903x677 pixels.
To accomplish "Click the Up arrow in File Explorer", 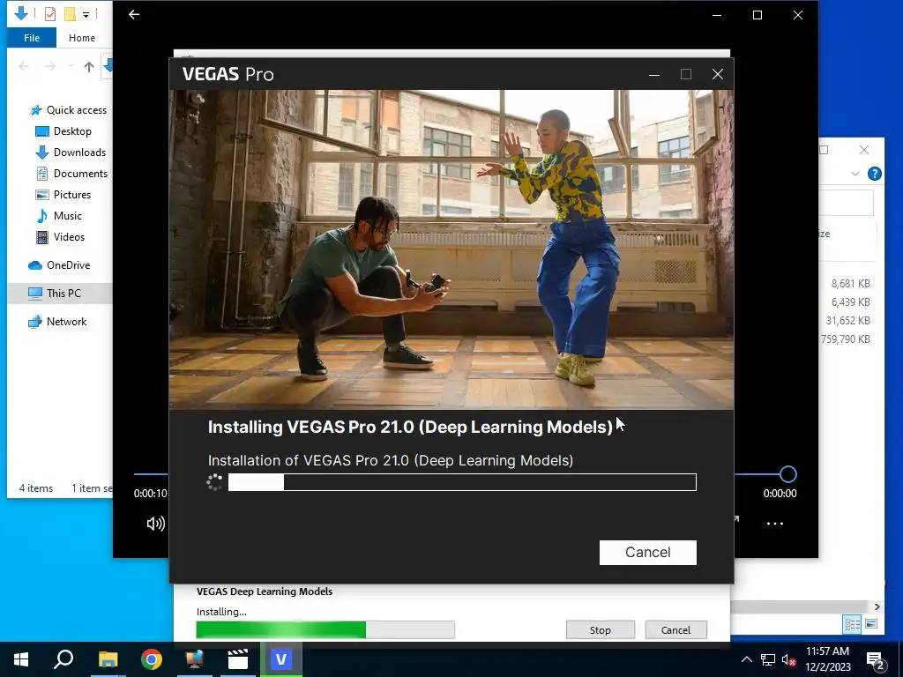I will 89,67.
